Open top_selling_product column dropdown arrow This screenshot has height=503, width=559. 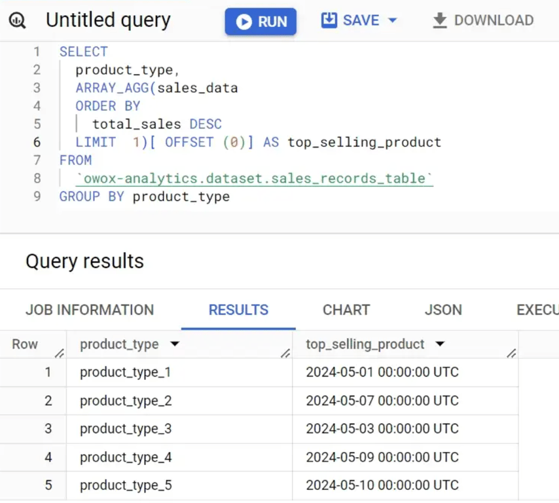[441, 344]
